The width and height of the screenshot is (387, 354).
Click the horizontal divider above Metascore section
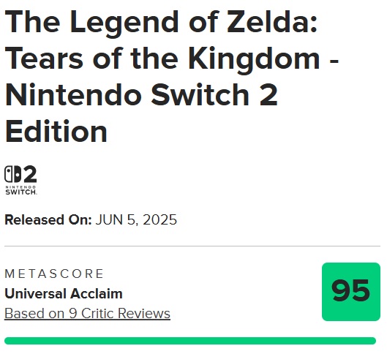(192, 246)
